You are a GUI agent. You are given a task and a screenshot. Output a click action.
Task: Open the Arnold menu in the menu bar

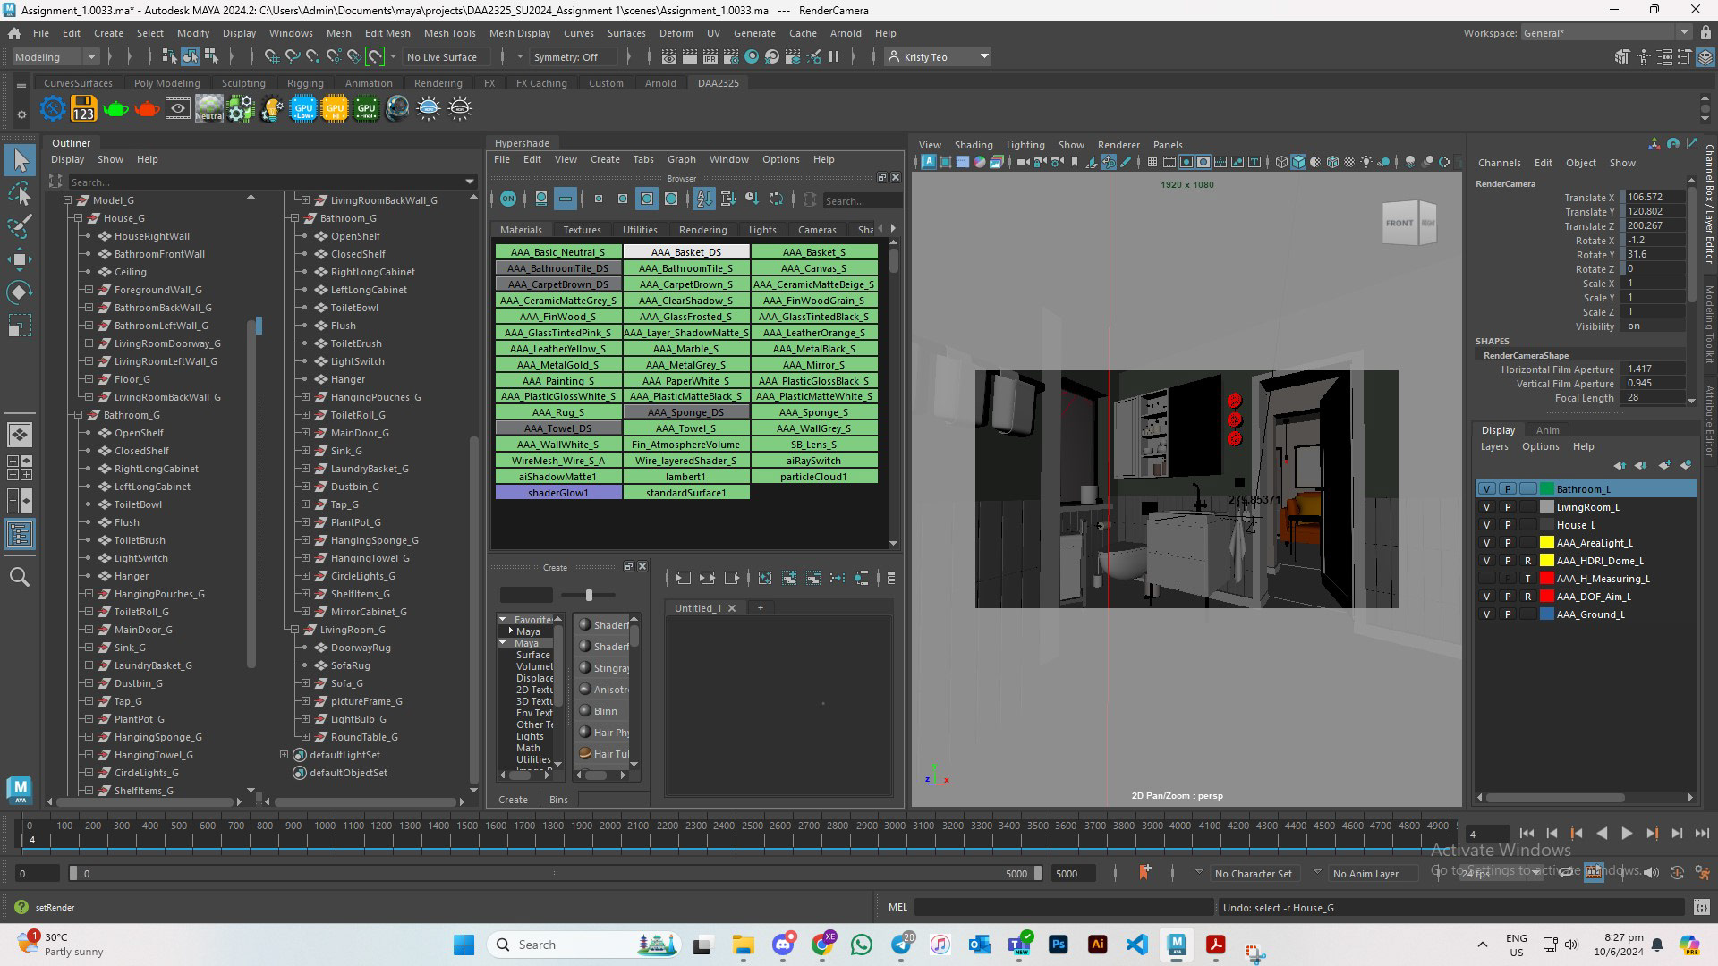[845, 33]
